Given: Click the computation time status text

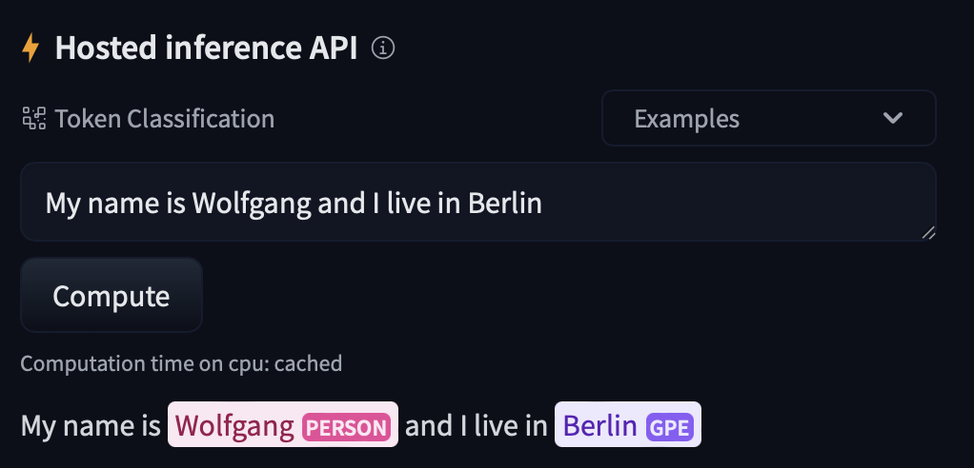Looking at the screenshot, I should point(181,363).
